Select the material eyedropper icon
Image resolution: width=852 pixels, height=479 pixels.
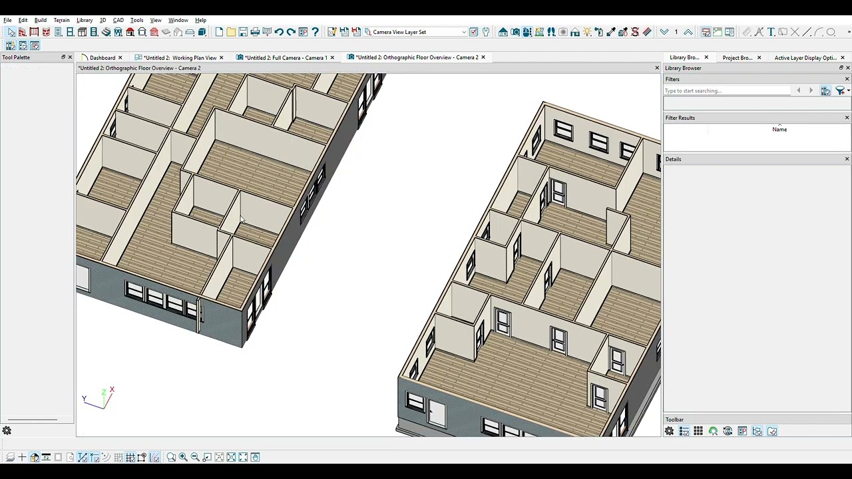click(611, 32)
